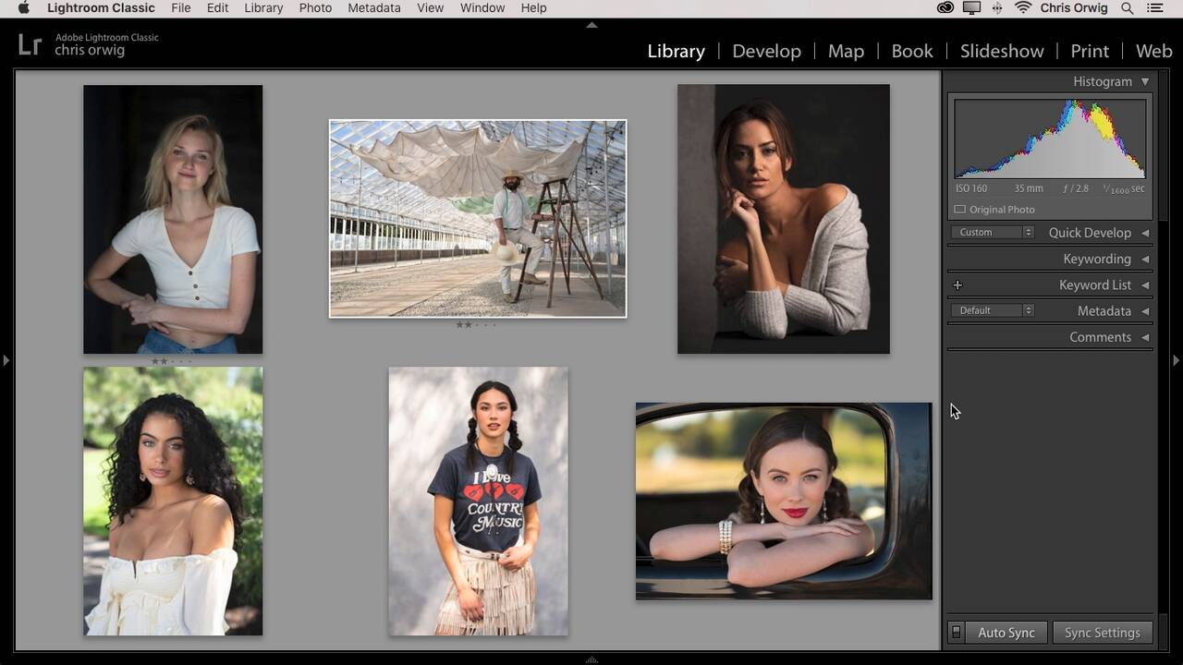The width and height of the screenshot is (1183, 665).
Task: Open the Creative Cloud menu bar icon
Action: (945, 8)
